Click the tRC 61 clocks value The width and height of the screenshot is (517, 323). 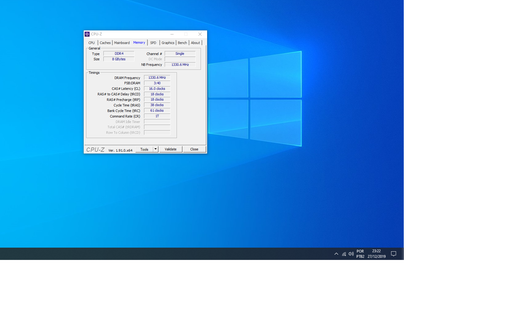click(x=157, y=110)
